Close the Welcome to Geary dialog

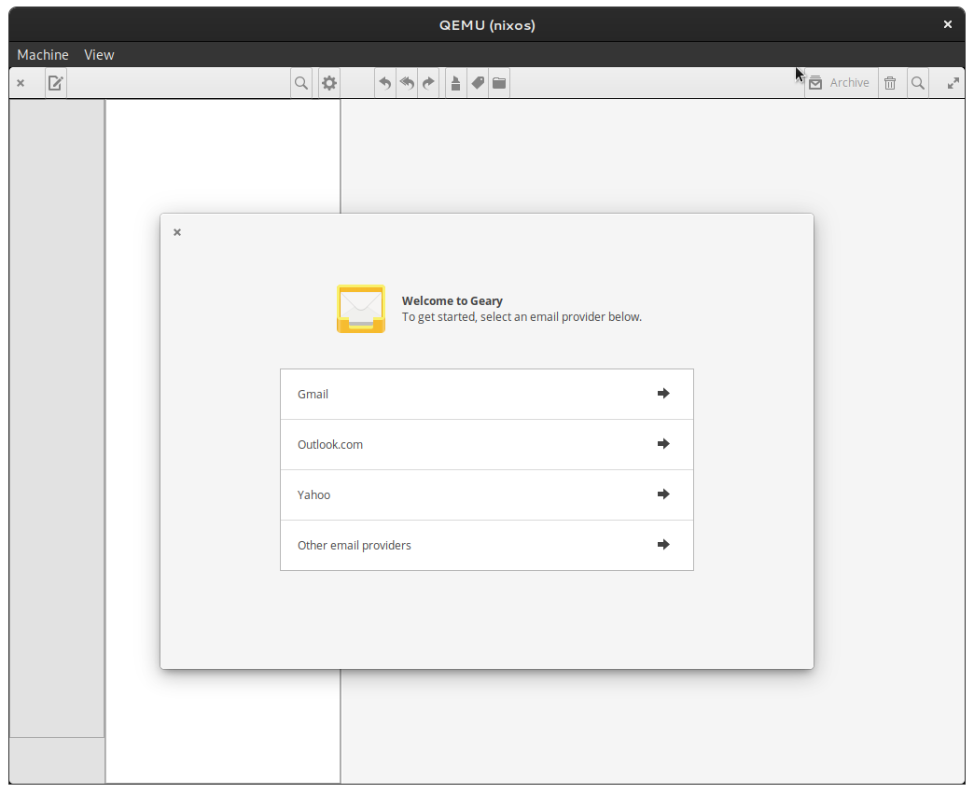177,232
